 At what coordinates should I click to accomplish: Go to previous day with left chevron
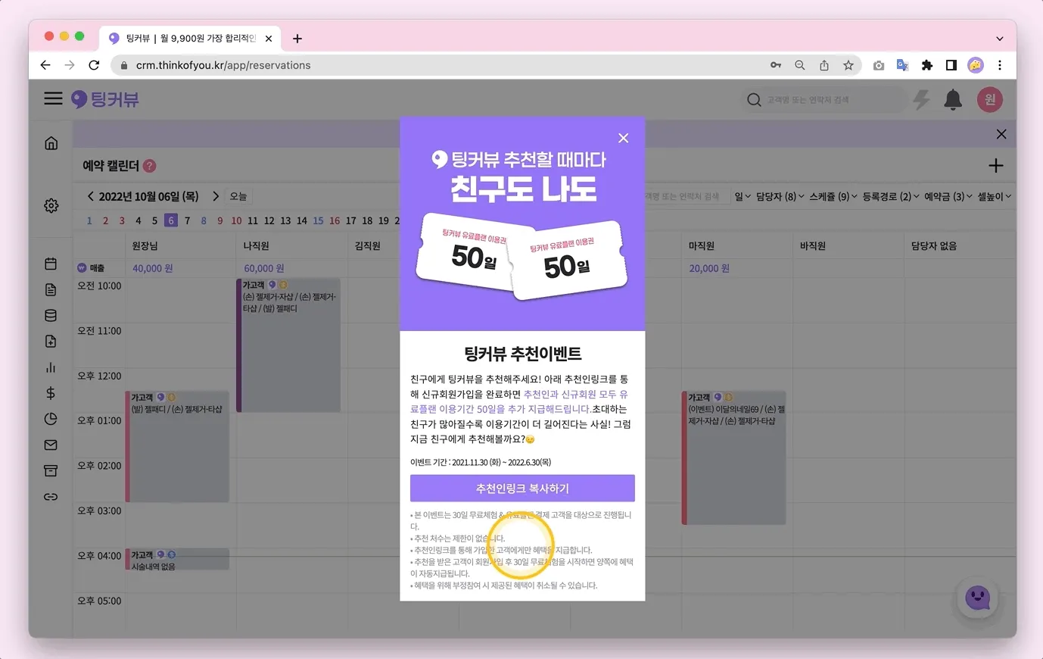point(91,196)
